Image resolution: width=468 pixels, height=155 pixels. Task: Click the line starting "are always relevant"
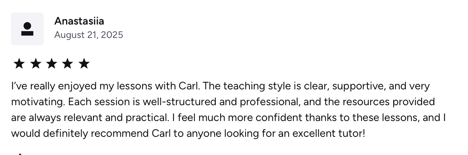click(x=228, y=118)
